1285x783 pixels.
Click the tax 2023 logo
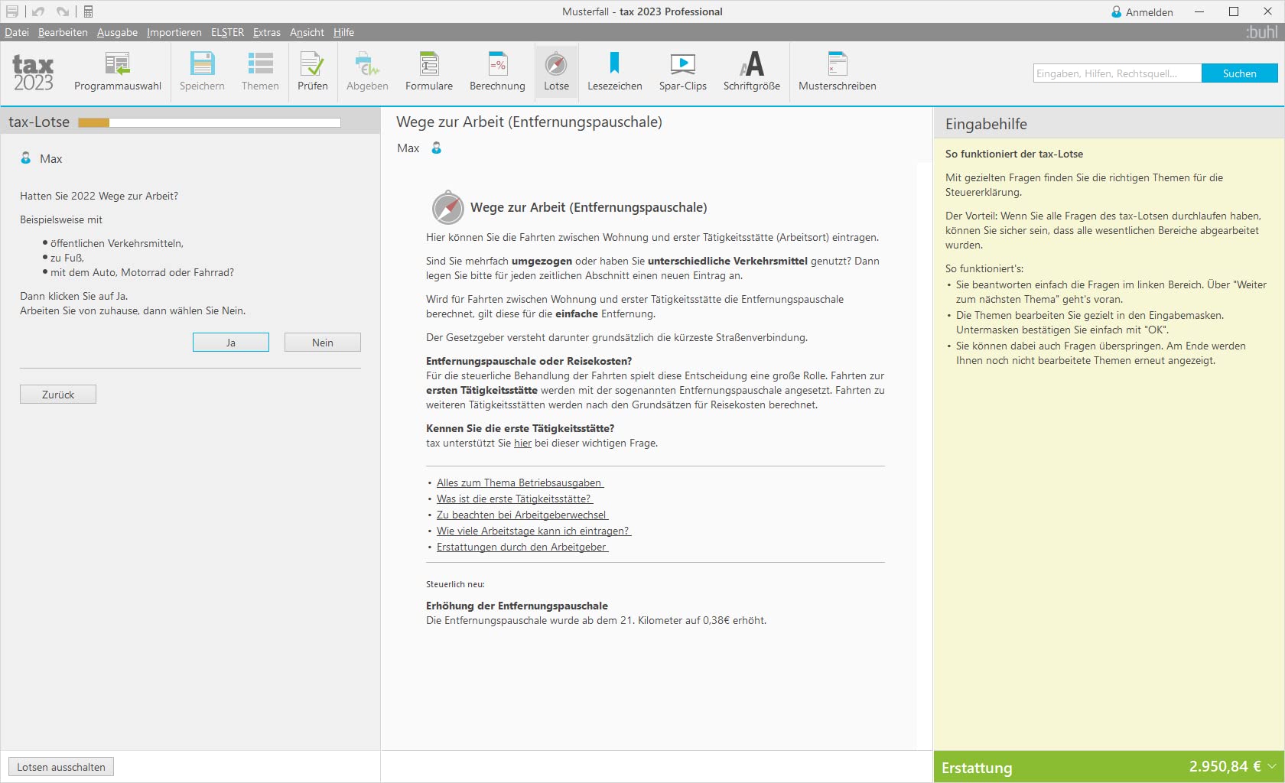tap(33, 73)
